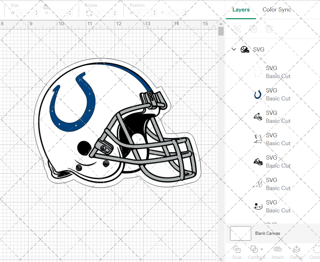This screenshot has height=262, width=320.
Task: Toggle the size aspect ratio lock
Action: click(x=46, y=6)
